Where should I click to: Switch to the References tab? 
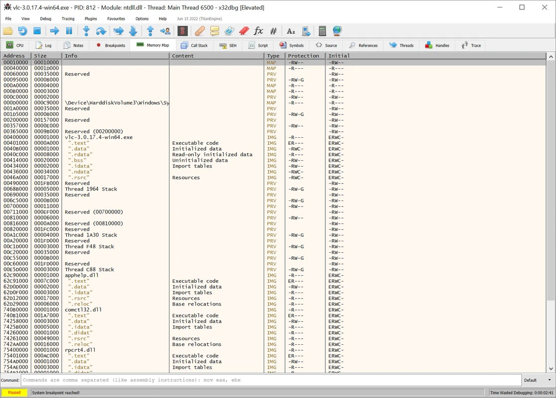tap(364, 45)
